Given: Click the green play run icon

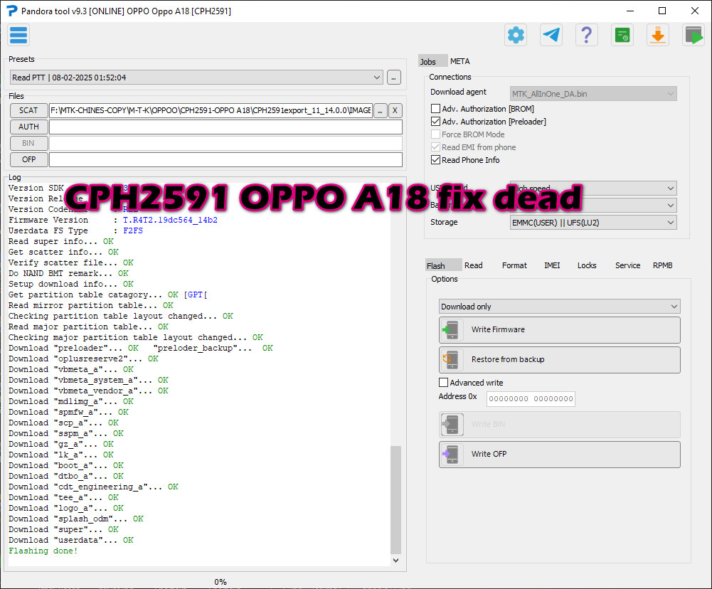Looking at the screenshot, I should pyautogui.click(x=694, y=35).
